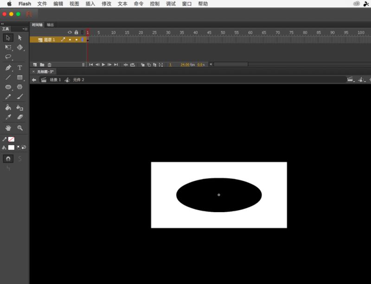Toggle the loop playback button

point(133,65)
